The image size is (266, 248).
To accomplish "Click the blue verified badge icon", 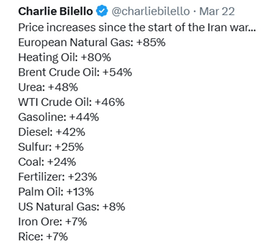I will [102, 12].
